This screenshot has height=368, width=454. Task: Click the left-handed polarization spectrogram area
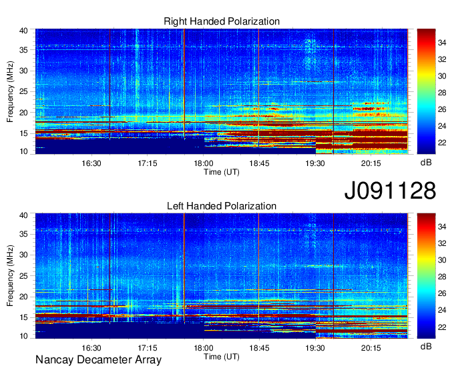pyautogui.click(x=222, y=276)
